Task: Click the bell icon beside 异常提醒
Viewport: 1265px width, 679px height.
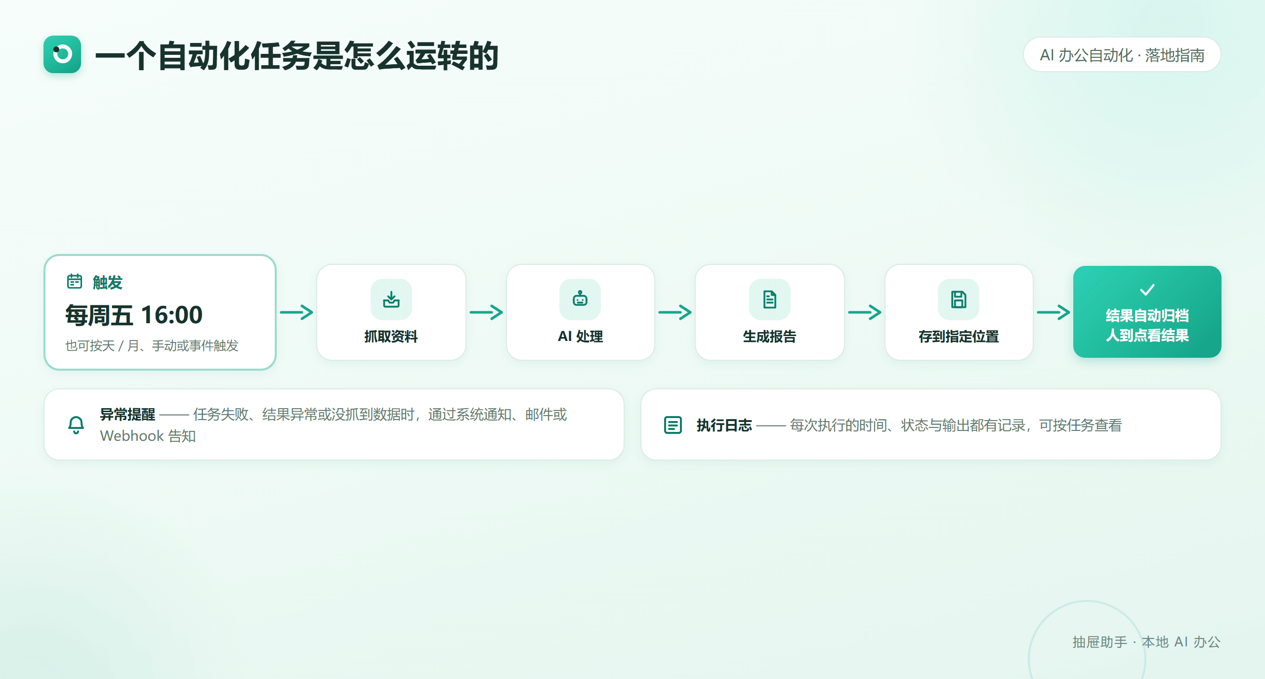Action: [x=76, y=425]
